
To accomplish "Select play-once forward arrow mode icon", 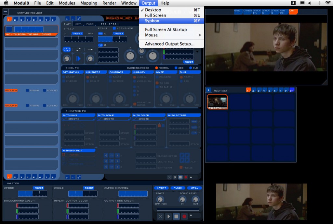I will coord(90,49).
